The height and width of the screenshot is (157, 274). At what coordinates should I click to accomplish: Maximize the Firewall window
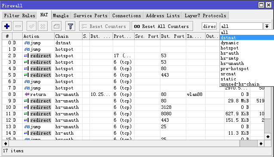pos(261,5)
